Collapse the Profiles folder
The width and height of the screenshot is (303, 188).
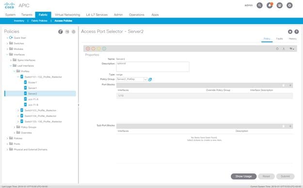point(14,71)
